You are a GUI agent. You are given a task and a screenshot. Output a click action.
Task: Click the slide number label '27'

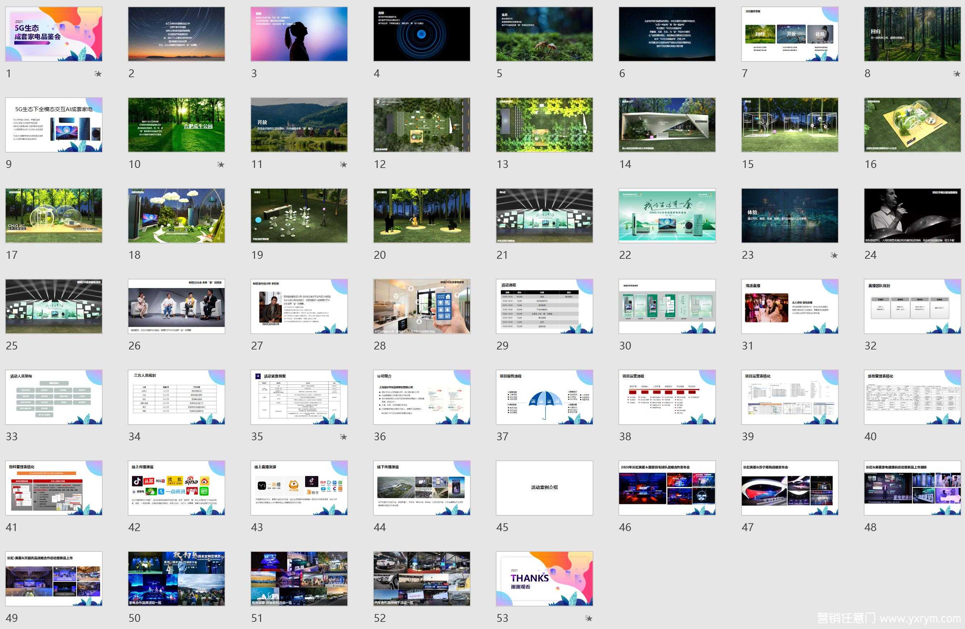click(x=257, y=346)
